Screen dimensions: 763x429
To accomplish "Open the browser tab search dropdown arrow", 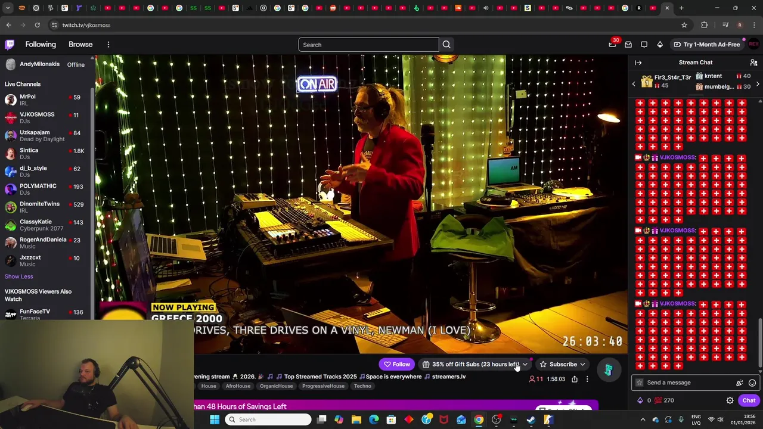I will click(8, 8).
